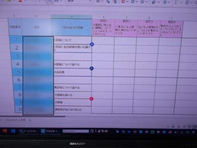Image resolution: width=197 pixels, height=148 pixels.
Task: Click the Delete Cells icon
Action: click(x=165, y=2)
